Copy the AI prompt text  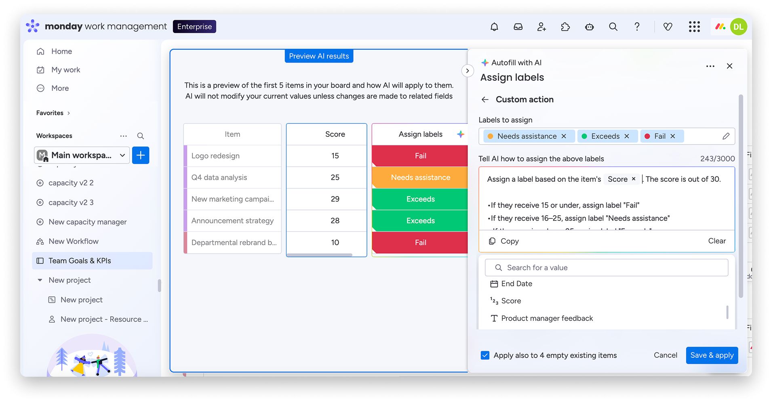(503, 241)
